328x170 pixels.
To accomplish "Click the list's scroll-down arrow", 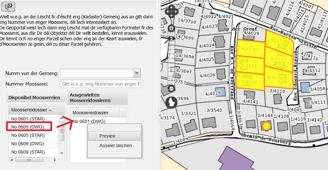I will (62, 153).
